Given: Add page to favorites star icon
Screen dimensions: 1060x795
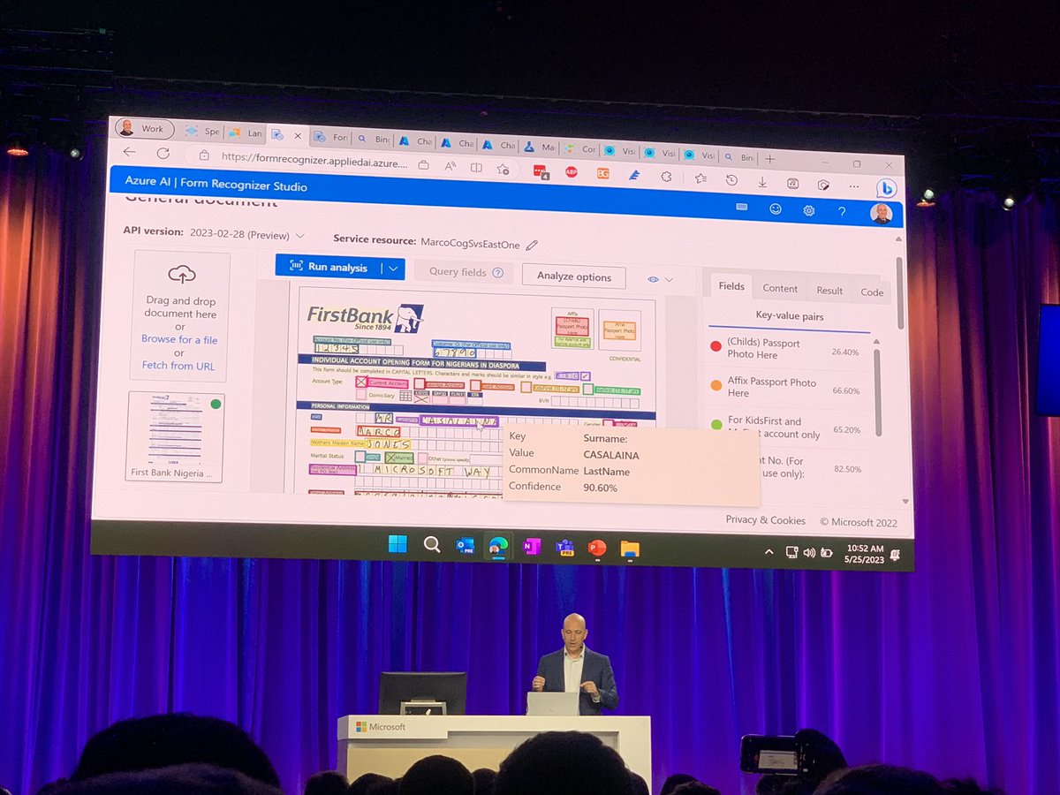Looking at the screenshot, I should tap(503, 169).
